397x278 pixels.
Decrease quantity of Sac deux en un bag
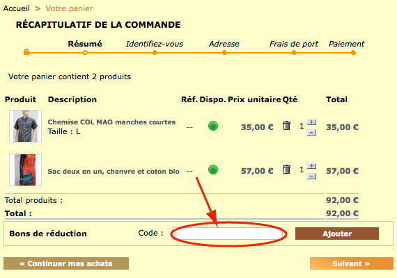311,176
